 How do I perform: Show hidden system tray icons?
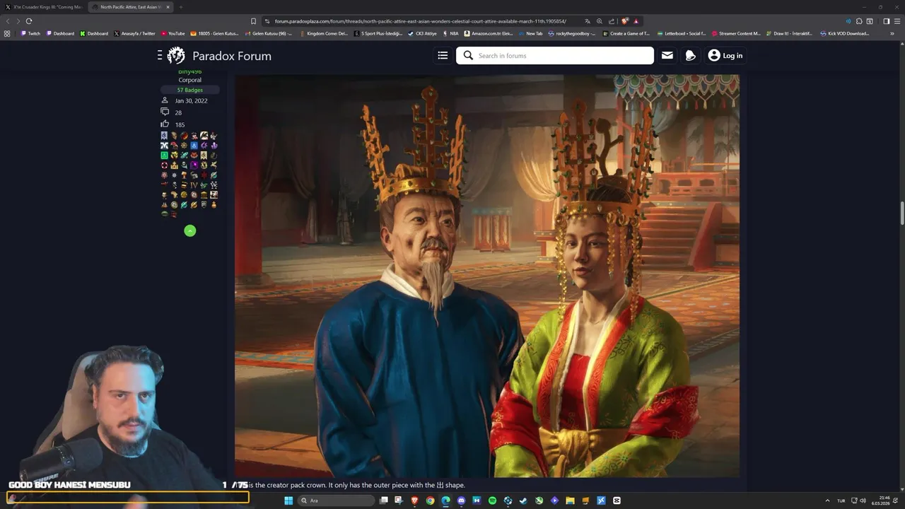(x=827, y=501)
